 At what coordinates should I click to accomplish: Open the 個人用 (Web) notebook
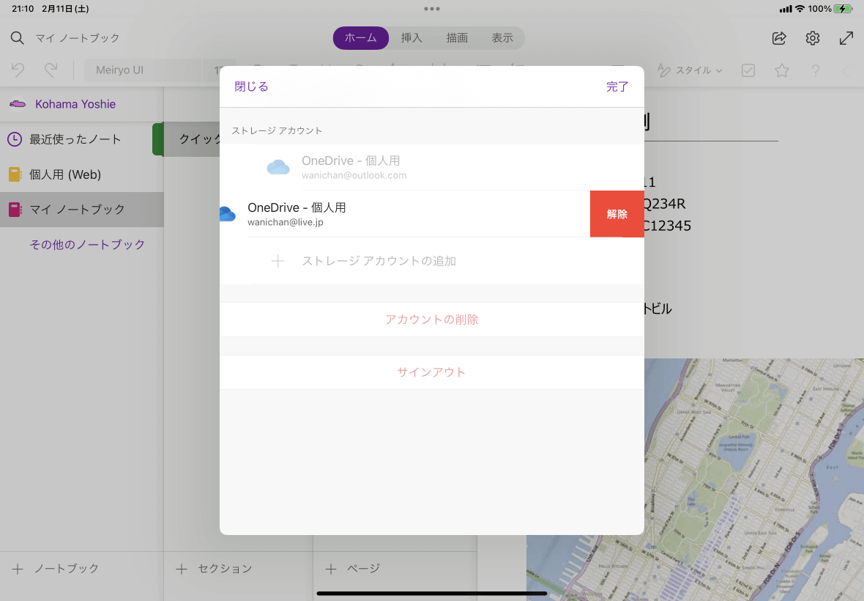(x=81, y=174)
